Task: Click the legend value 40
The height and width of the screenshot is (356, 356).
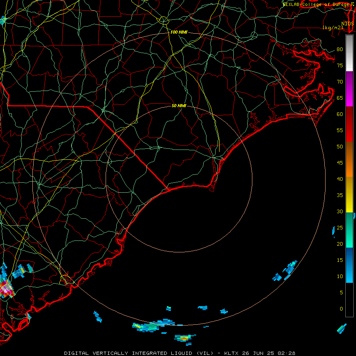Action: (340, 179)
